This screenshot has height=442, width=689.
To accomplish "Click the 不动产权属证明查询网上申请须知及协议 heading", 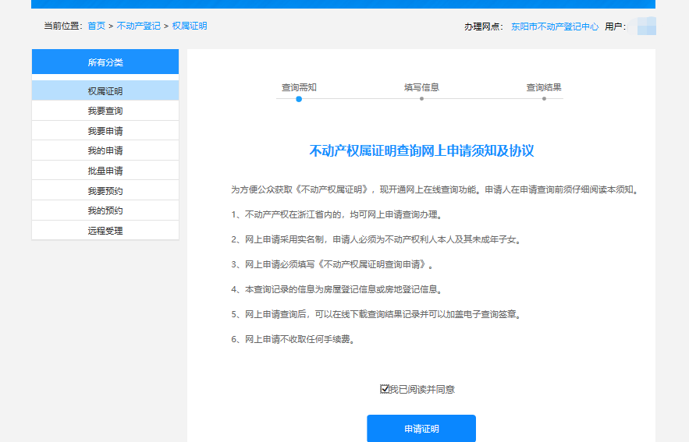I will [421, 151].
